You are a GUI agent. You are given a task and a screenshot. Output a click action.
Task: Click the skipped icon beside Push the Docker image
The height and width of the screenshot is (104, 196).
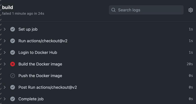tap(12, 76)
